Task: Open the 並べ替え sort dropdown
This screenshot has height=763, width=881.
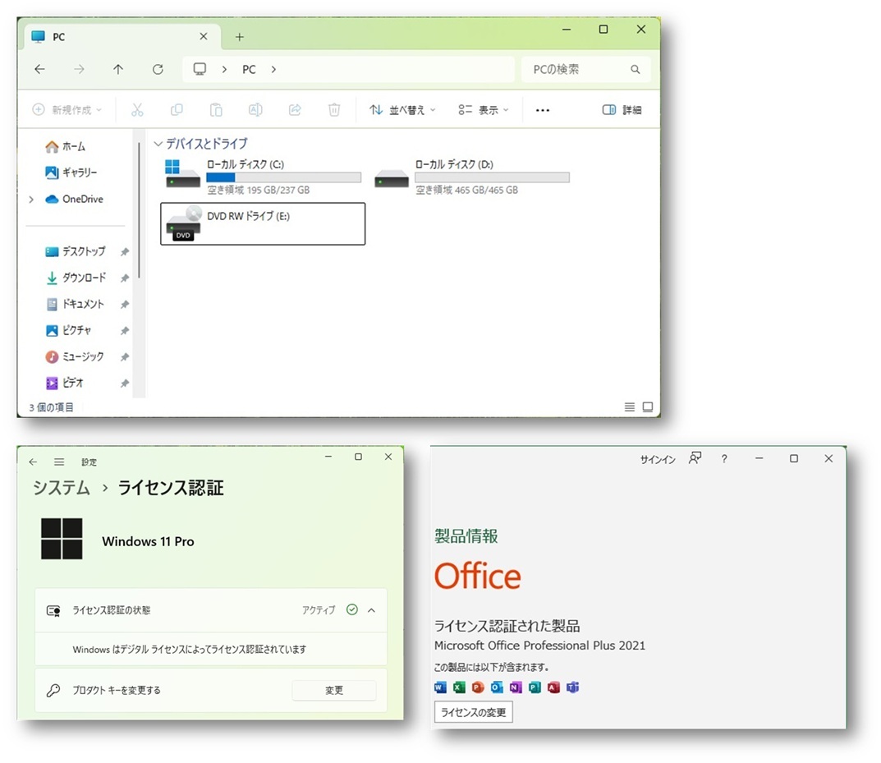Action: 402,109
